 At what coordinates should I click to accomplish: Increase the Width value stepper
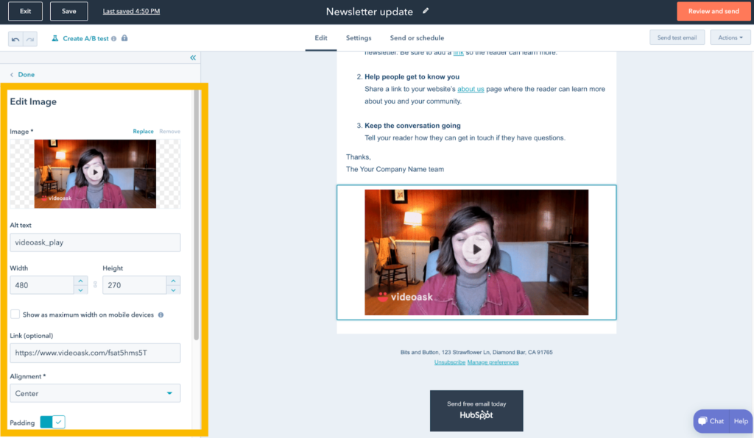pos(81,281)
